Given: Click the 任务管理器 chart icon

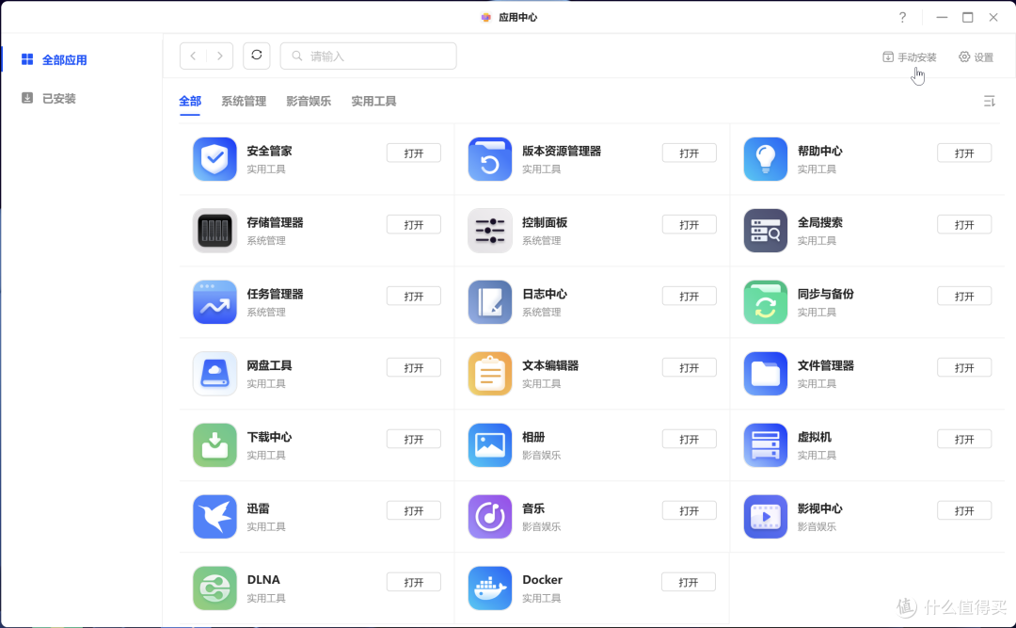Looking at the screenshot, I should pyautogui.click(x=214, y=301).
